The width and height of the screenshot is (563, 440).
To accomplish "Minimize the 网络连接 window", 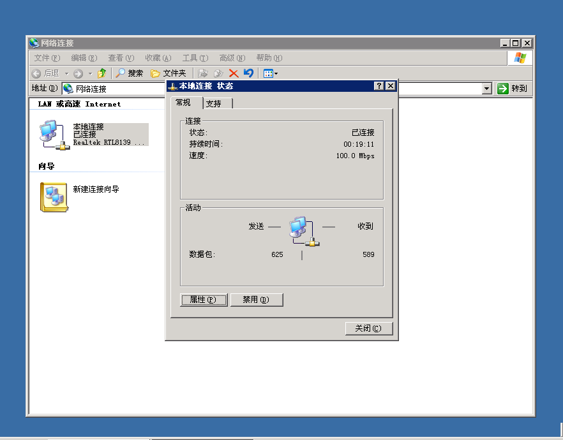I will pyautogui.click(x=505, y=43).
